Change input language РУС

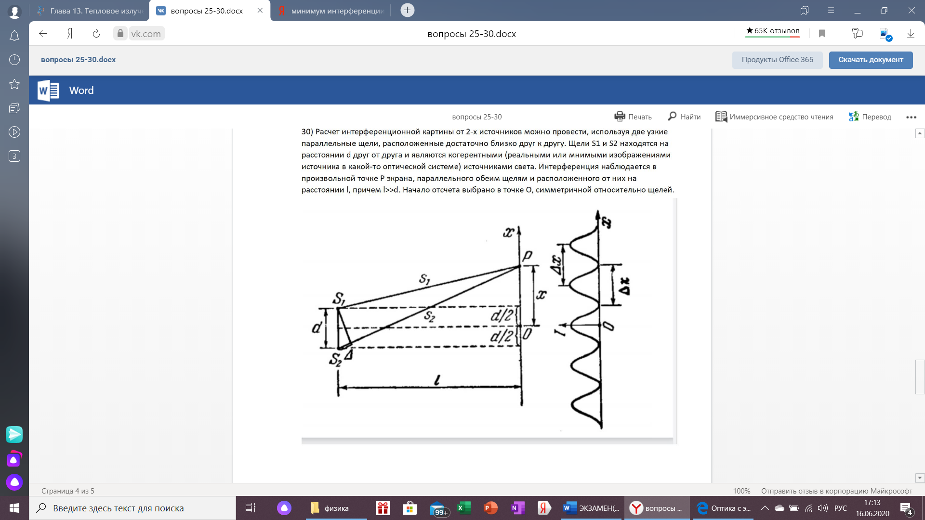(x=841, y=508)
